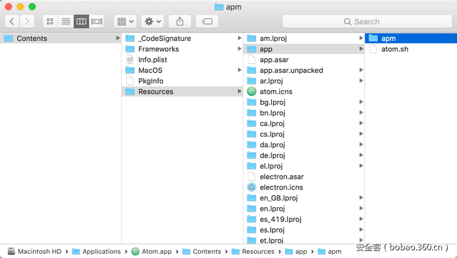Click Atom.app in the path bar
This screenshot has height=258, width=457.
pos(157,251)
